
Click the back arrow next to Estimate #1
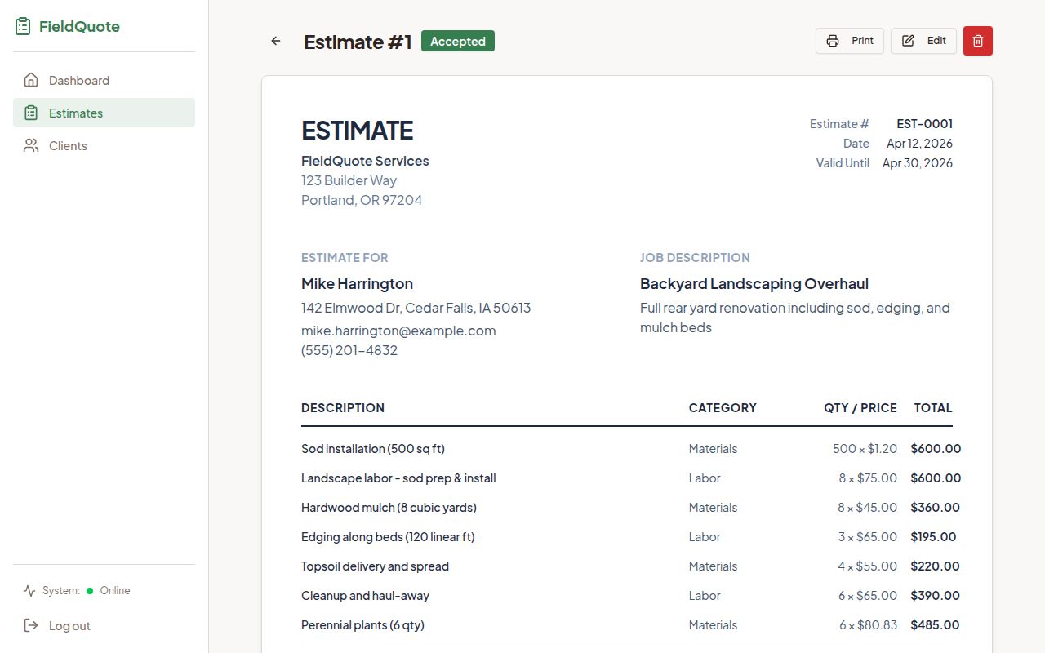(x=275, y=40)
